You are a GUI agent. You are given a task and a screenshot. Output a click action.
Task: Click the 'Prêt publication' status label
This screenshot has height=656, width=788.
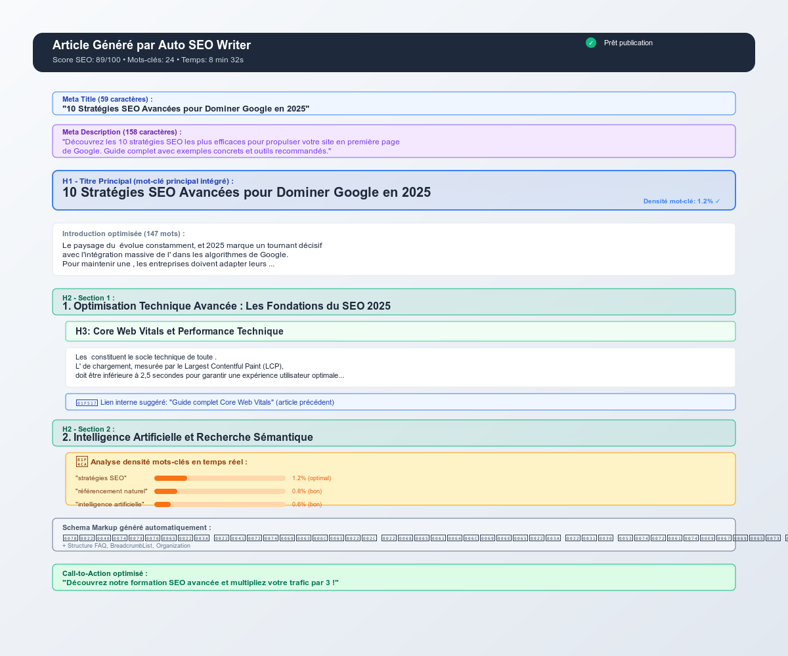628,43
